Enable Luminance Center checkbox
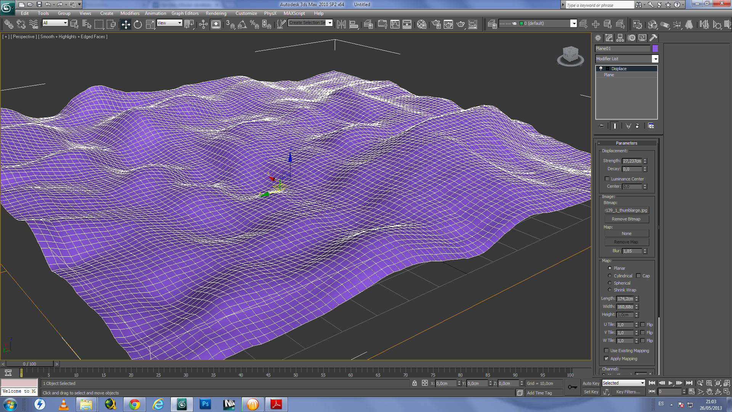 607,179
